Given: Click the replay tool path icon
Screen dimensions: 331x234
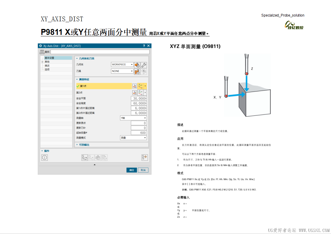Looking at the screenshot, I should pyautogui.click(x=91, y=157).
